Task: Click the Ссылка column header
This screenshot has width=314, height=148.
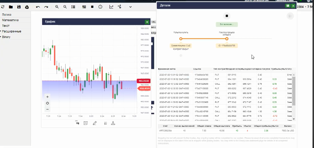Action: [x=197, y=69]
